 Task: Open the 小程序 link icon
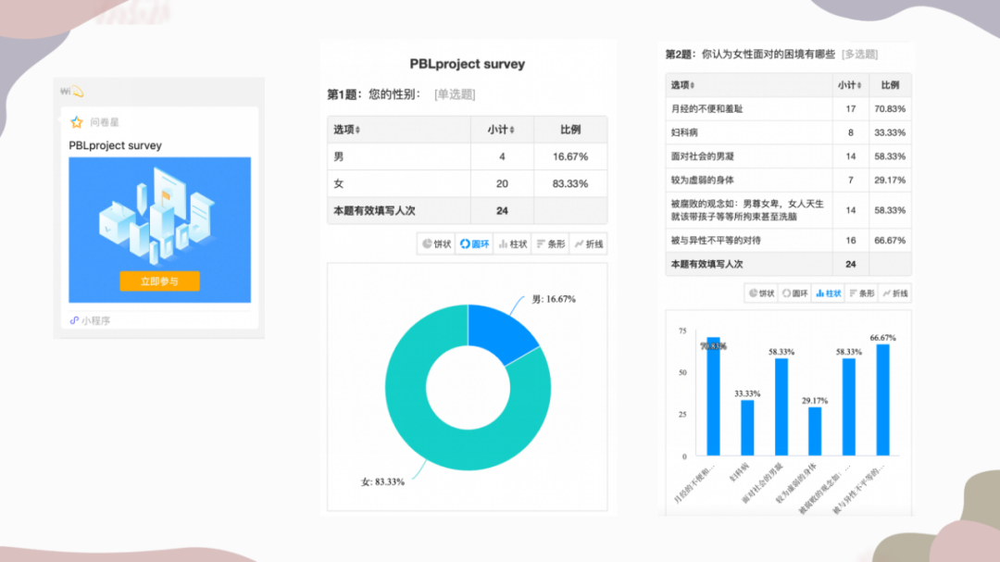click(x=74, y=320)
